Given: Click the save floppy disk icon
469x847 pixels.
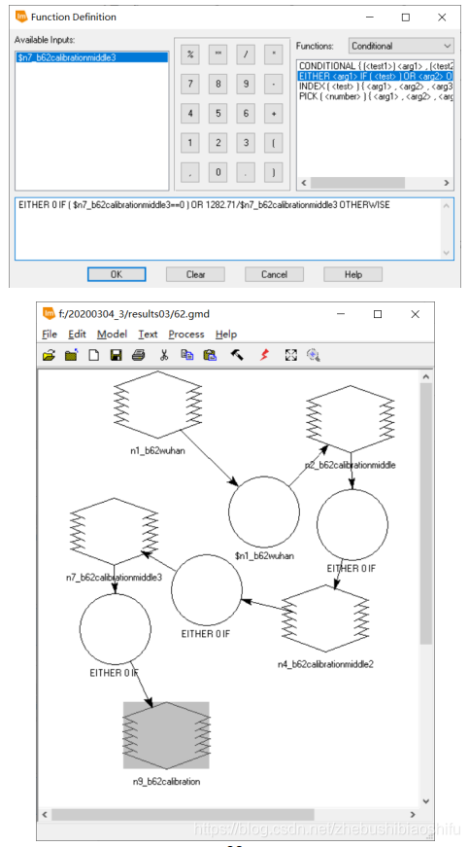Looking at the screenshot, I should coord(116,355).
